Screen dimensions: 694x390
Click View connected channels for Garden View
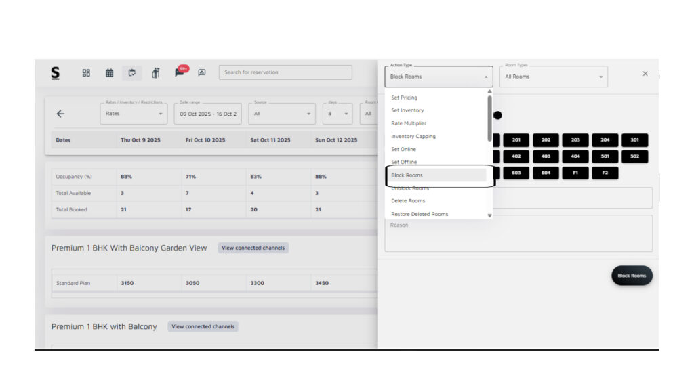coord(253,248)
